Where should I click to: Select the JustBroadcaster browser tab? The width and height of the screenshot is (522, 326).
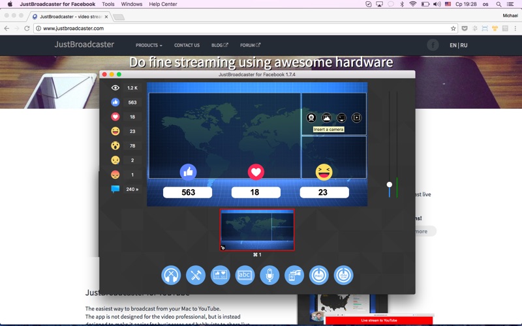(70, 16)
